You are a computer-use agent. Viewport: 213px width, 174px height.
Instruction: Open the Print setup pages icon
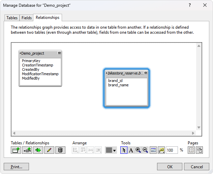click(199, 150)
